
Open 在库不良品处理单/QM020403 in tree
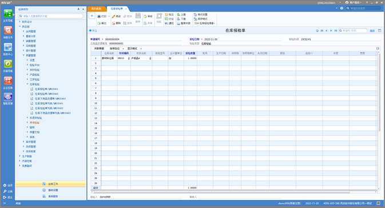[x=50, y=99]
